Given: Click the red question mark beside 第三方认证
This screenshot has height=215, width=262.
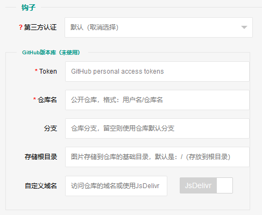Looking at the screenshot, I should point(20,27).
